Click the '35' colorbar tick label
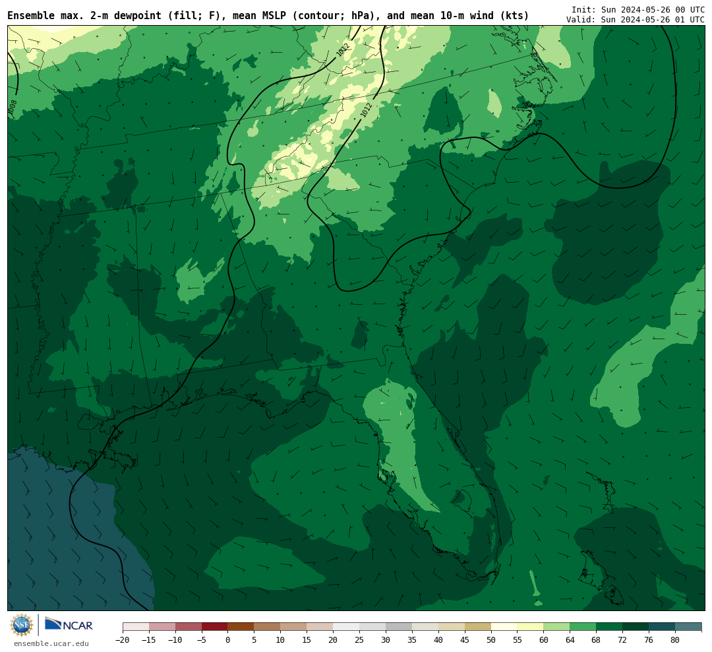Viewport: 712px width, 652px height. point(412,640)
